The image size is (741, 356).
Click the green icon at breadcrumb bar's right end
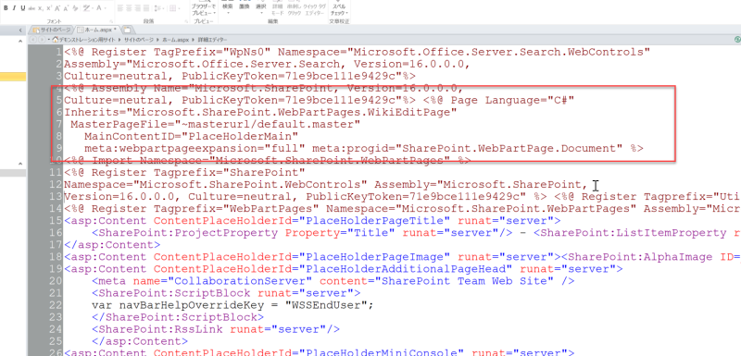point(737,40)
